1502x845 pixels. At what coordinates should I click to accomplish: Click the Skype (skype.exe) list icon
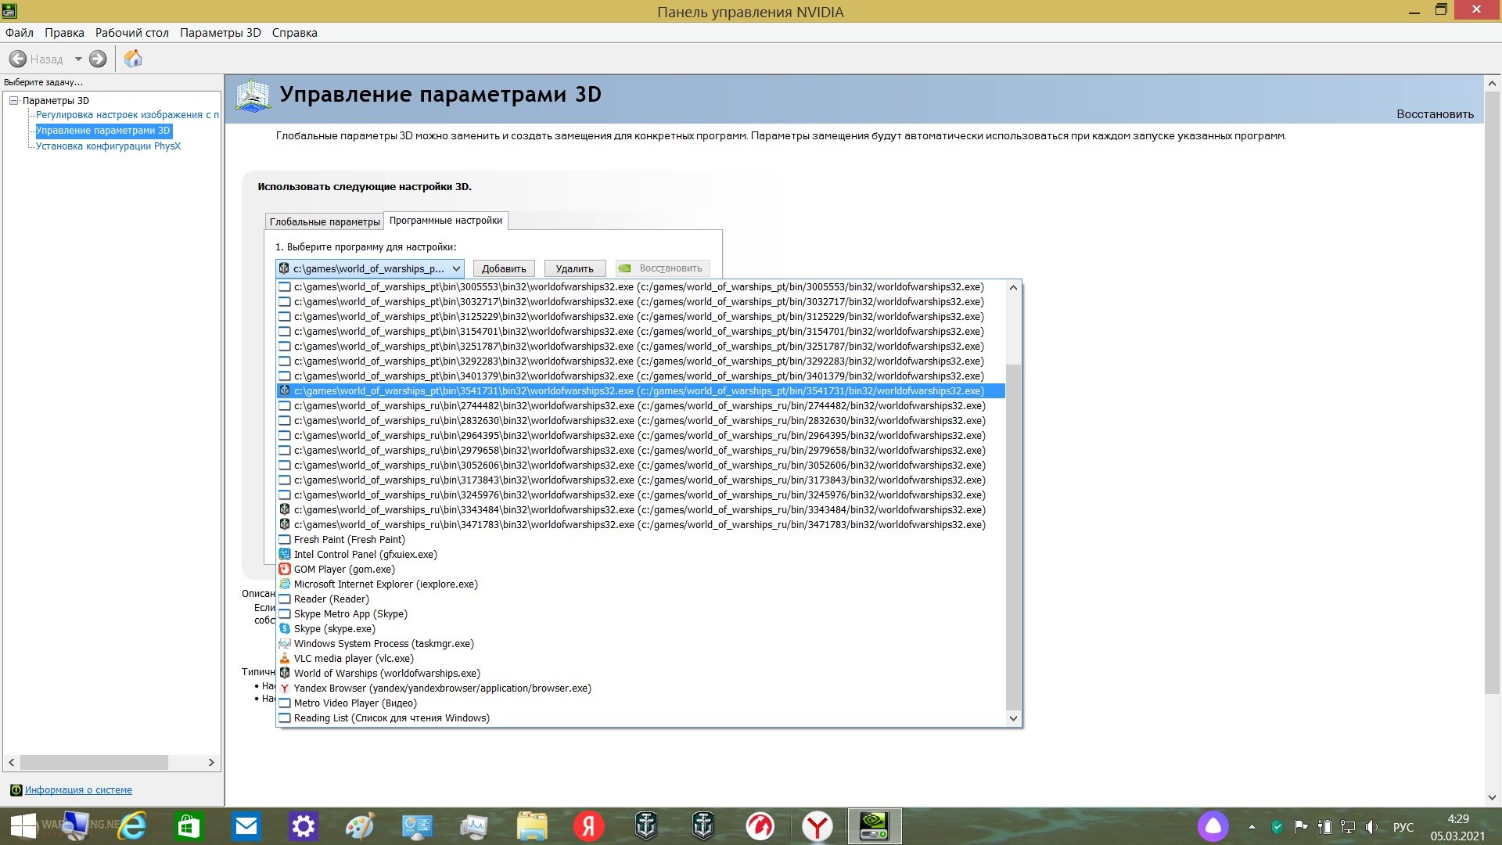click(x=285, y=628)
